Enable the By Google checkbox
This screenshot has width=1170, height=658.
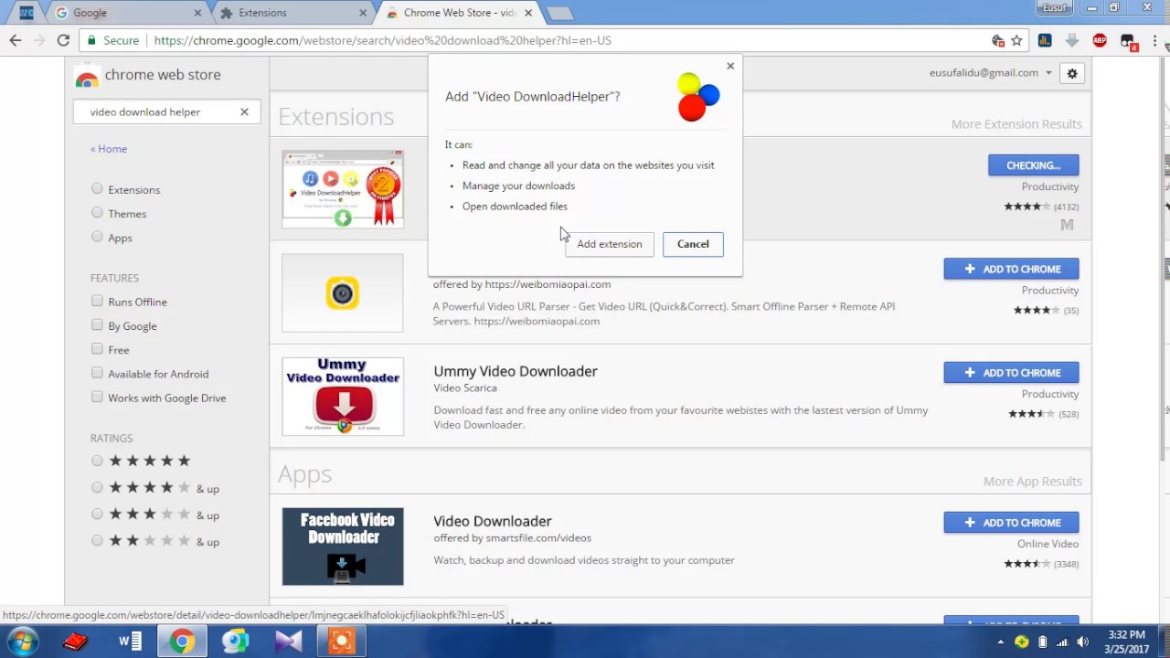pyautogui.click(x=97, y=324)
